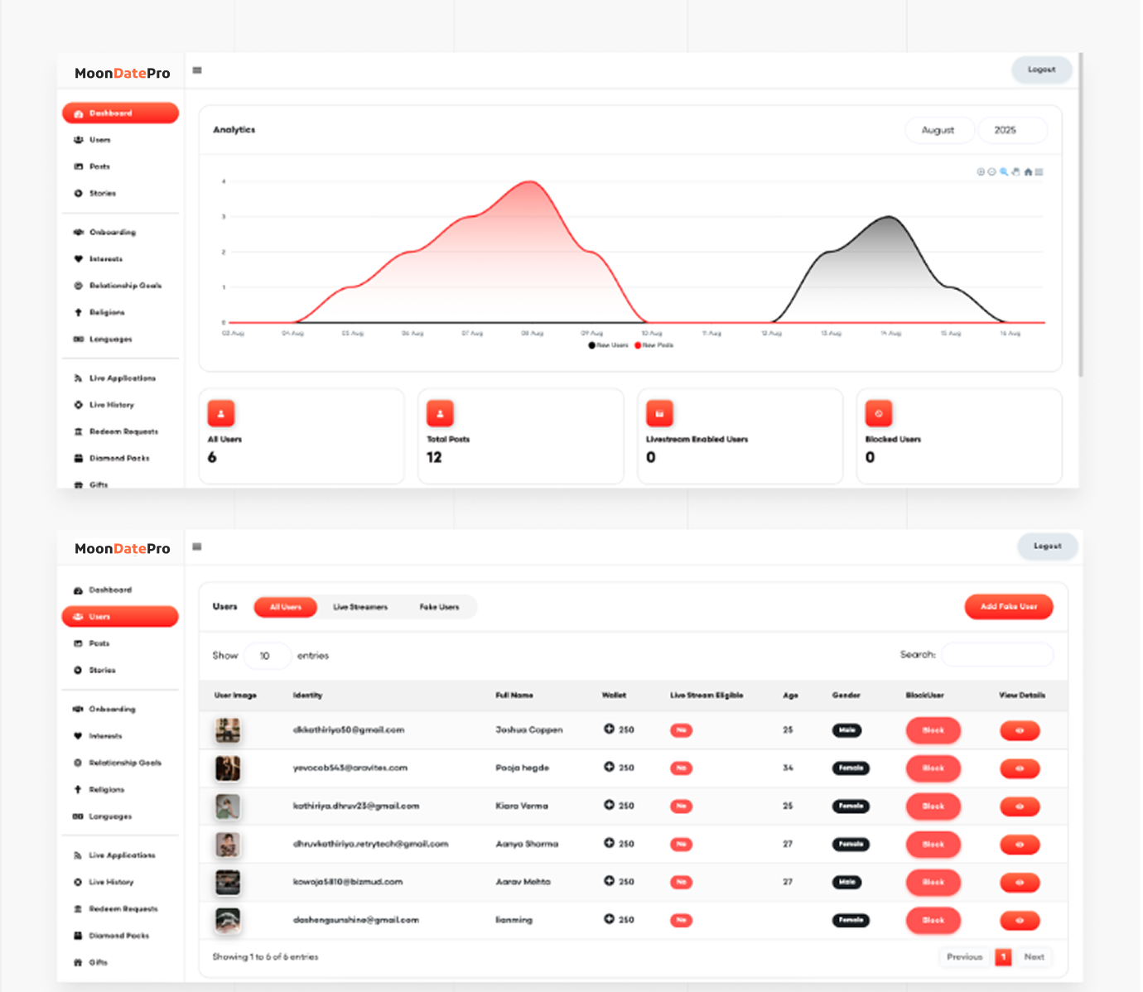Switch to the Fake Users tab

coord(439,607)
